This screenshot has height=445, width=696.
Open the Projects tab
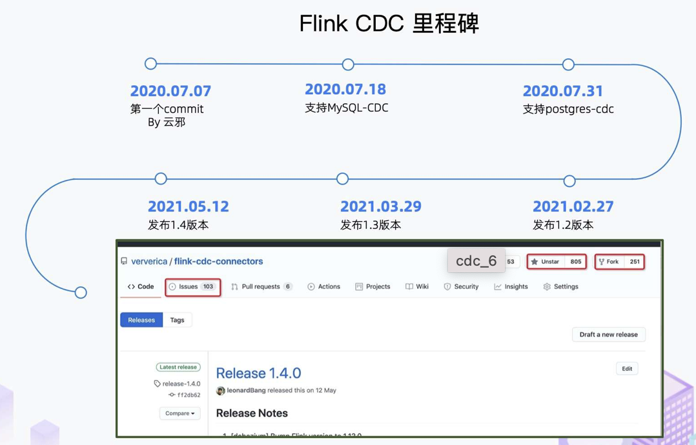tap(373, 287)
